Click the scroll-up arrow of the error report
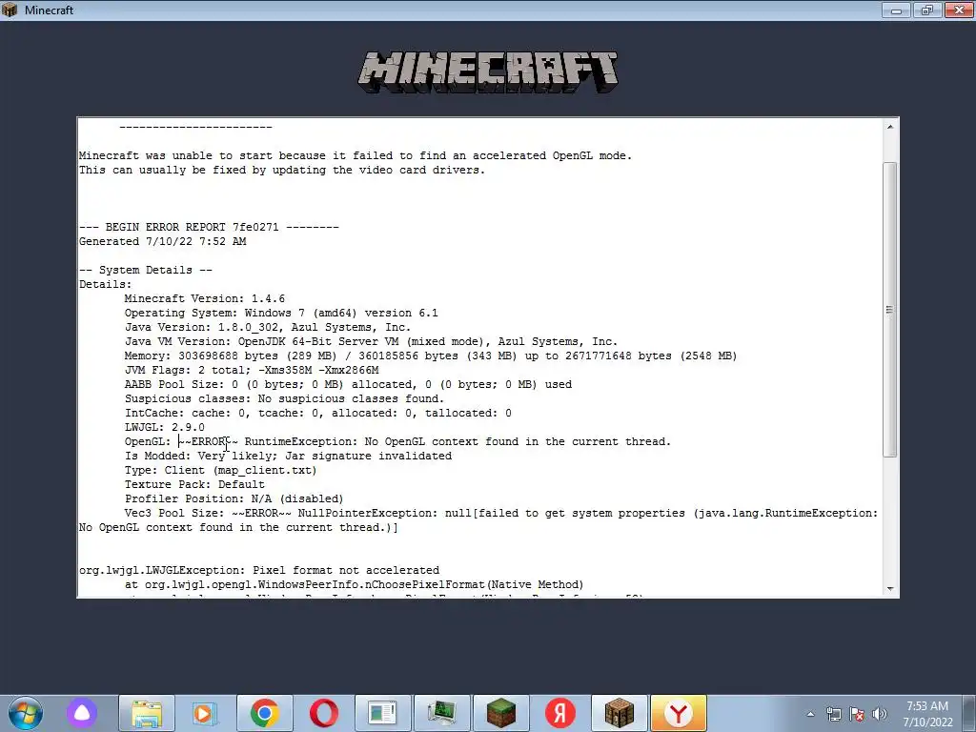The height and width of the screenshot is (732, 976). pyautogui.click(x=890, y=127)
